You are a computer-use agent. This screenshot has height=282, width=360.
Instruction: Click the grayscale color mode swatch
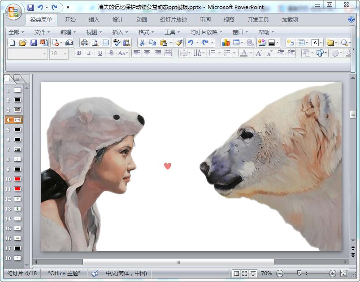click(x=272, y=43)
